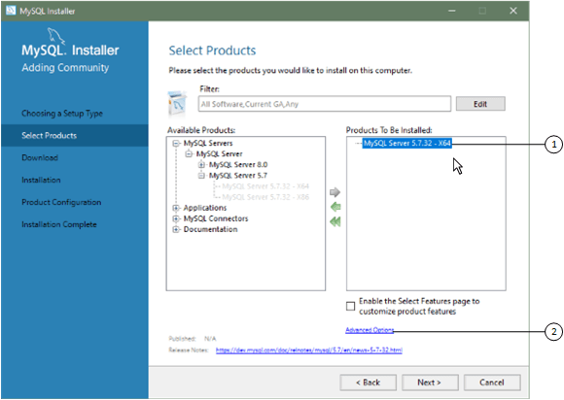Click the remove product left arrow icon
This screenshot has width=564, height=400.
335,207
